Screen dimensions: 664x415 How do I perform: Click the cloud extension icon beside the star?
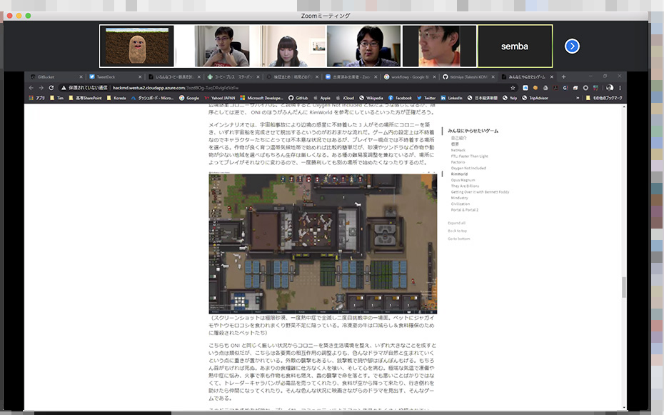[x=525, y=88]
